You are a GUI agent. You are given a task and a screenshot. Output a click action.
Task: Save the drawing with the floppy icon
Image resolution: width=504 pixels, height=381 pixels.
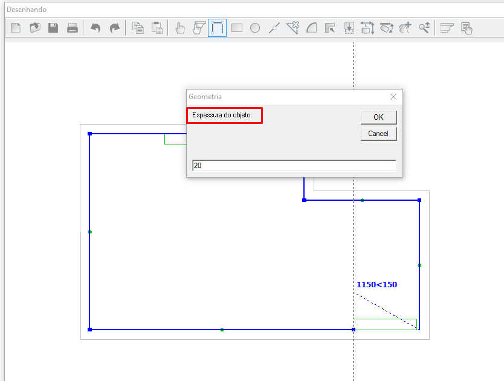click(x=53, y=28)
